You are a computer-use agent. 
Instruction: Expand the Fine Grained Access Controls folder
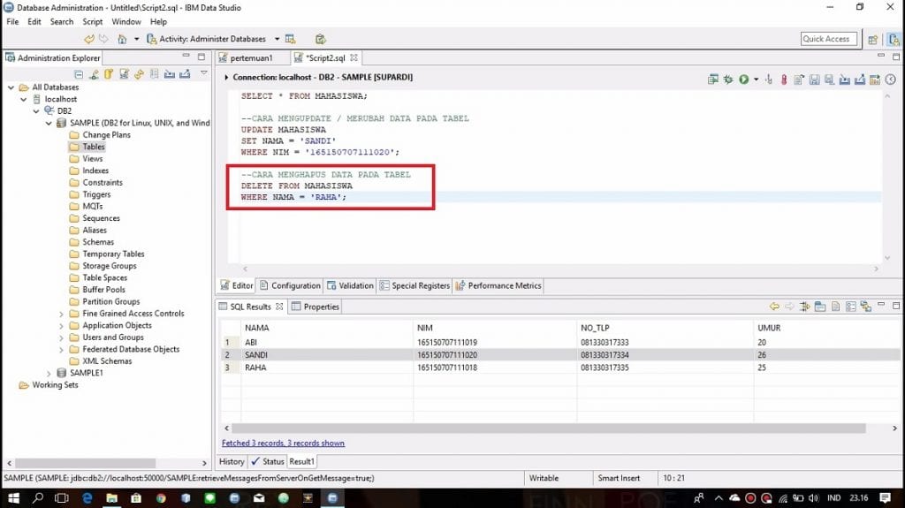click(61, 314)
